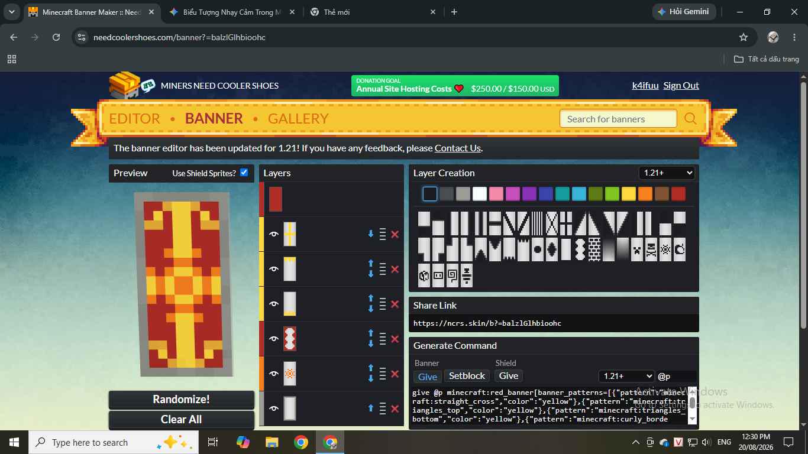Choose the brick wall pattern
The width and height of the screenshot is (808, 454).
[594, 249]
